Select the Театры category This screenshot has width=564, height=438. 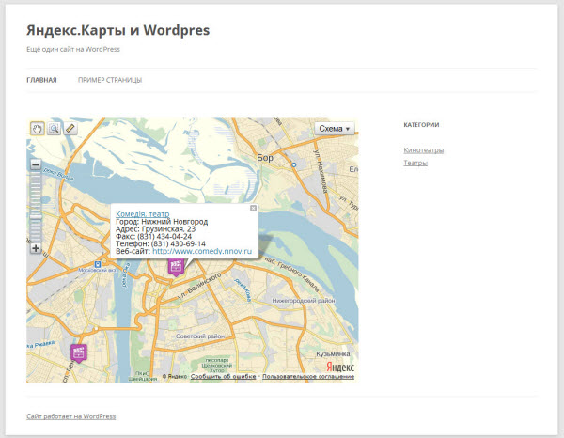coord(415,163)
